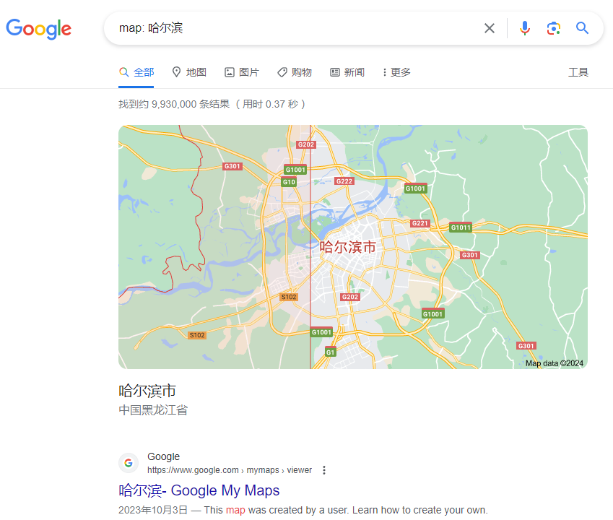Click the 中国黑龙江省 subtitle

(153, 410)
